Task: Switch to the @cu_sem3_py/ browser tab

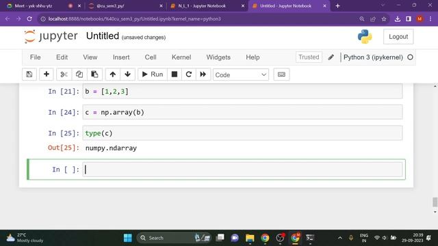Action: [126, 6]
